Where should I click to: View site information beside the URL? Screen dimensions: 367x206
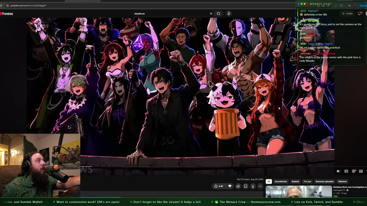(x=7, y=5)
